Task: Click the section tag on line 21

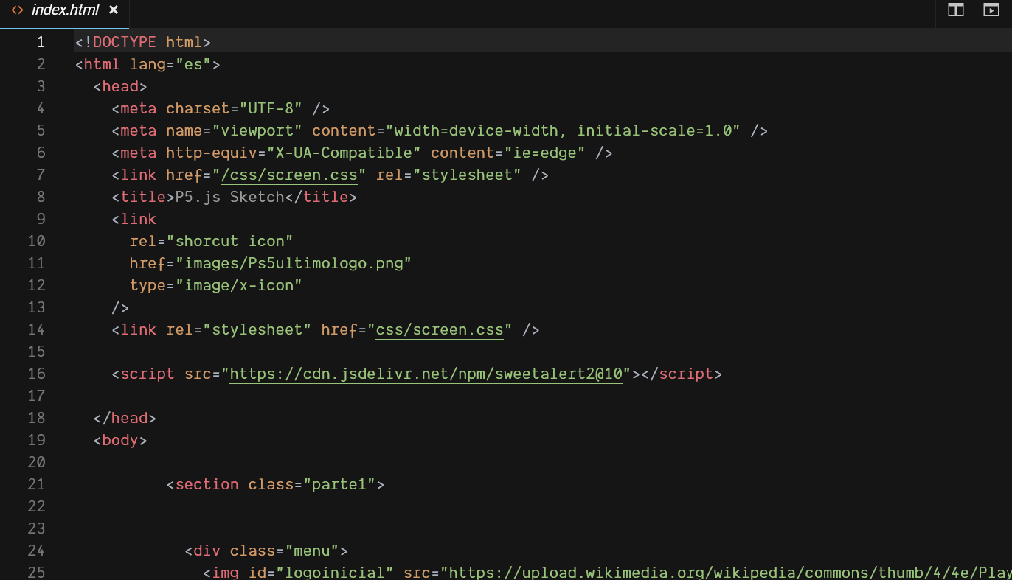Action: pyautogui.click(x=207, y=484)
